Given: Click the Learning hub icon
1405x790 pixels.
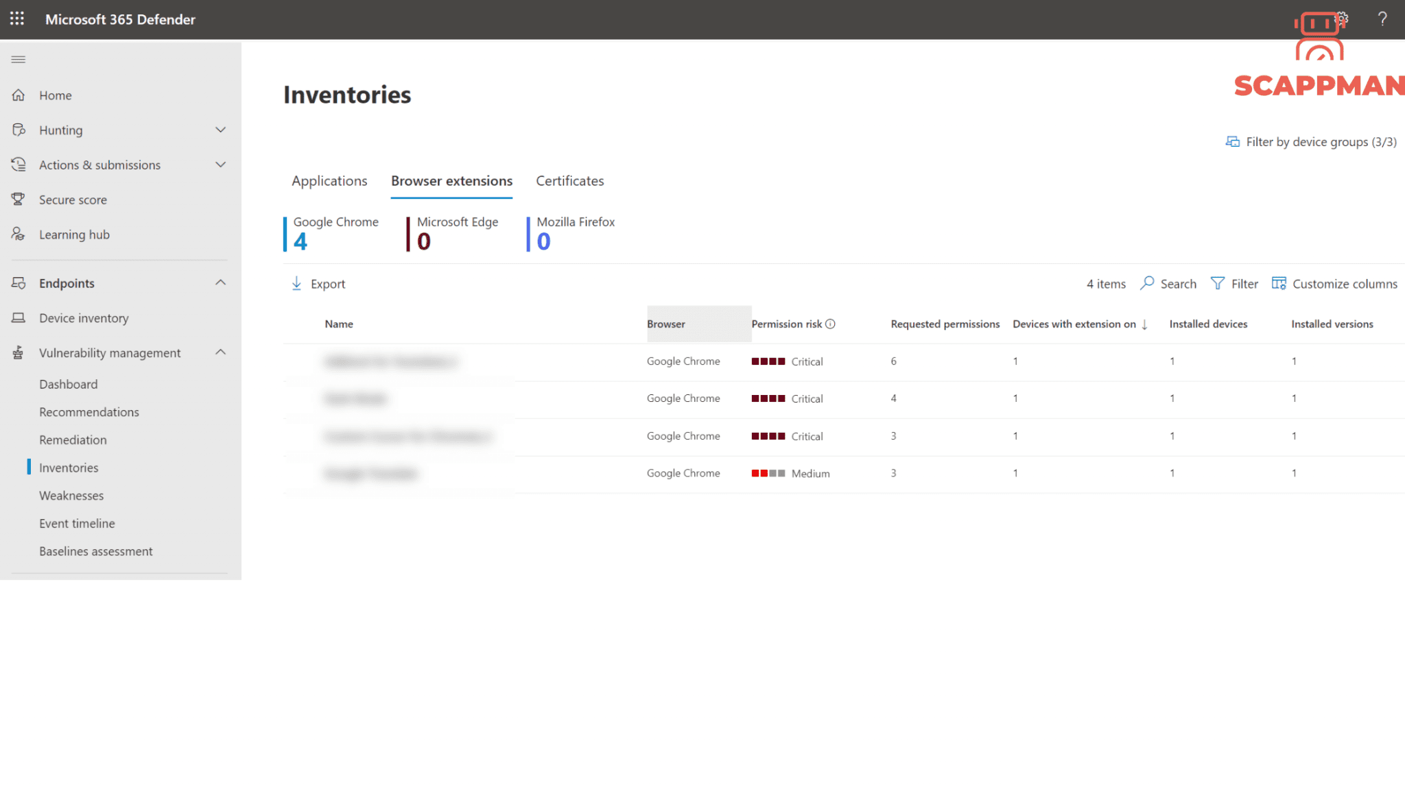Looking at the screenshot, I should [x=18, y=234].
